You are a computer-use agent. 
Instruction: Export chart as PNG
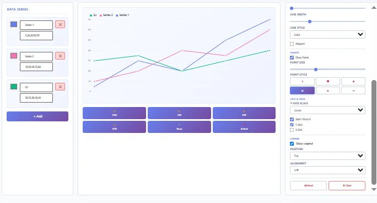click(115, 113)
